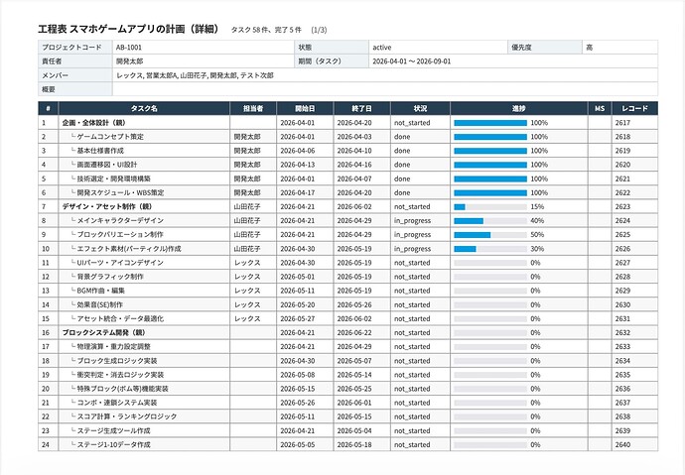Click the 50% progress bar for ブロックバリエーション制作
The width and height of the screenshot is (685, 475).
tap(490, 235)
